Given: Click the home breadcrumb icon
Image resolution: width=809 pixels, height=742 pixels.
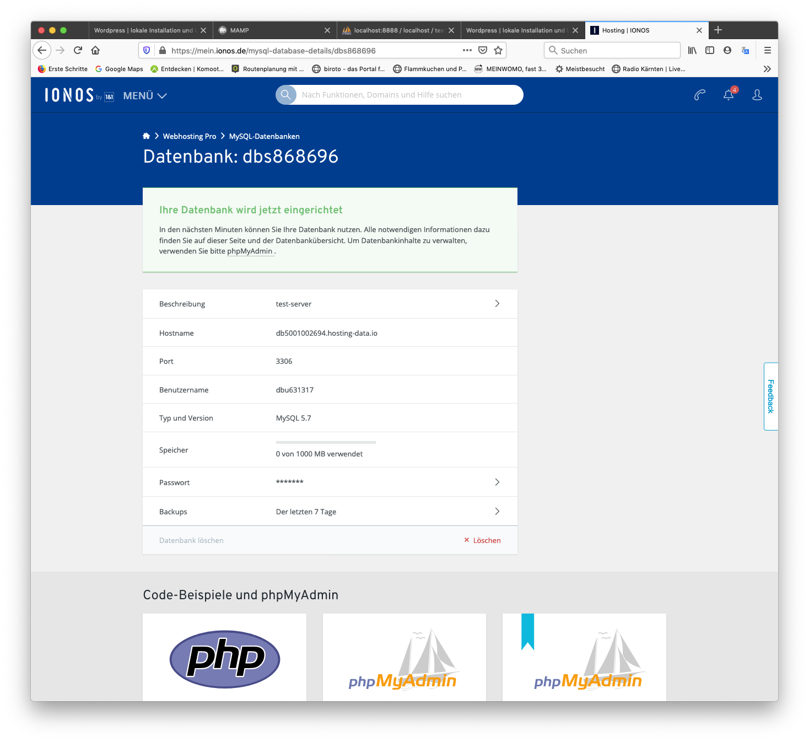Looking at the screenshot, I should tap(146, 136).
